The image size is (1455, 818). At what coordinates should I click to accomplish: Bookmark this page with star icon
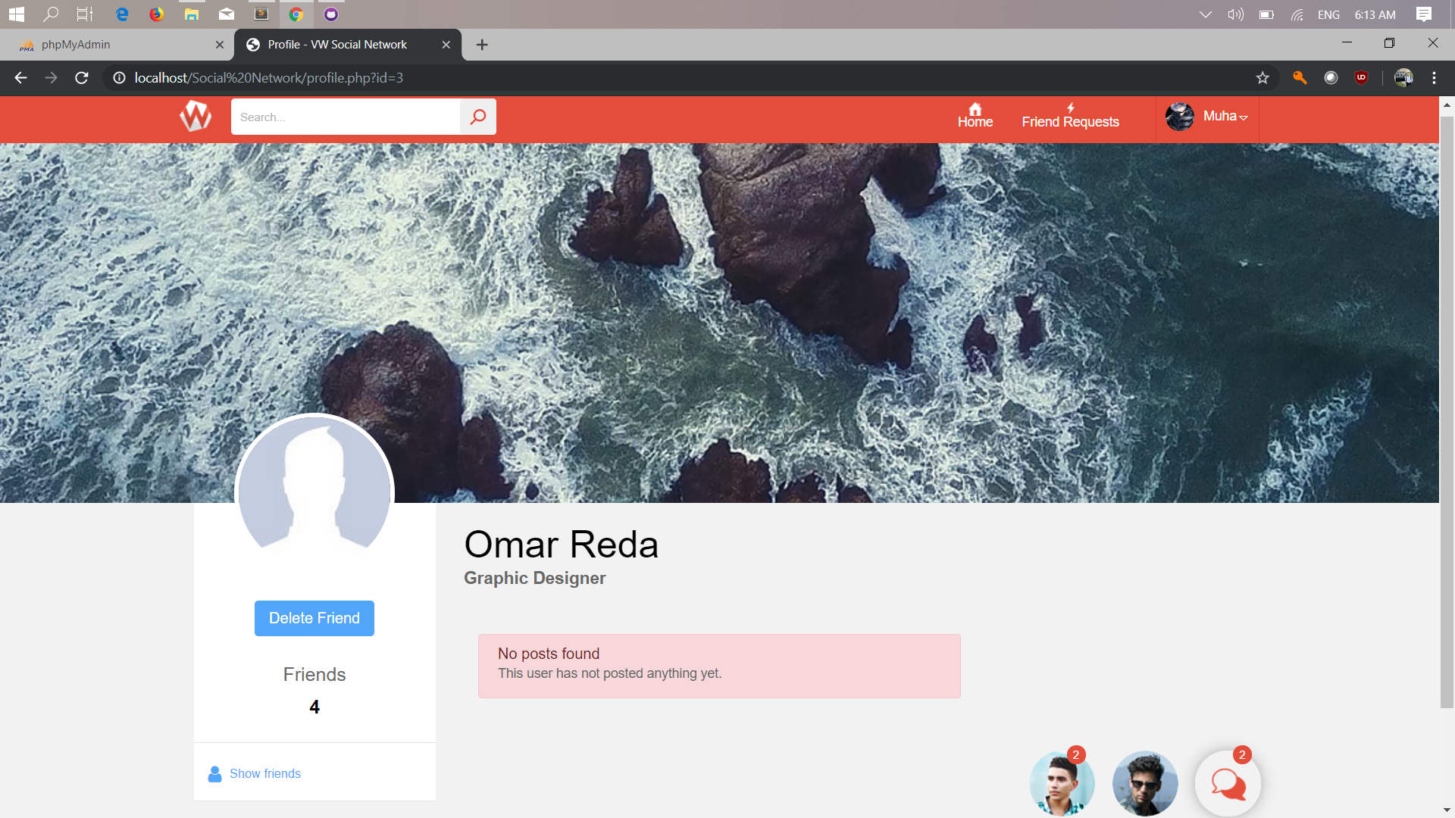[1263, 78]
